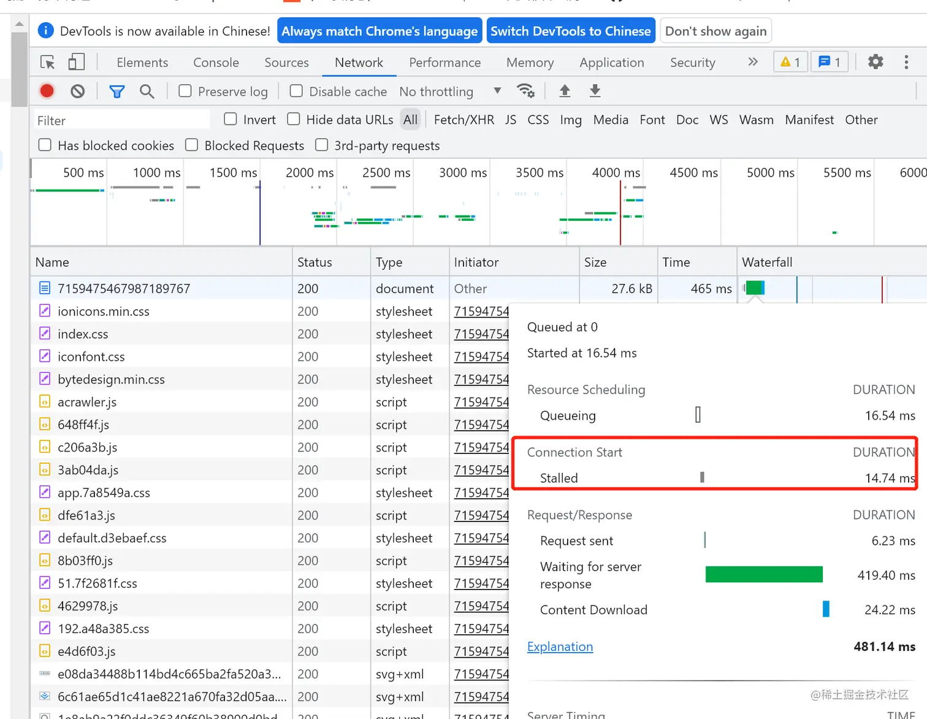Open network search magnifier

click(x=147, y=91)
